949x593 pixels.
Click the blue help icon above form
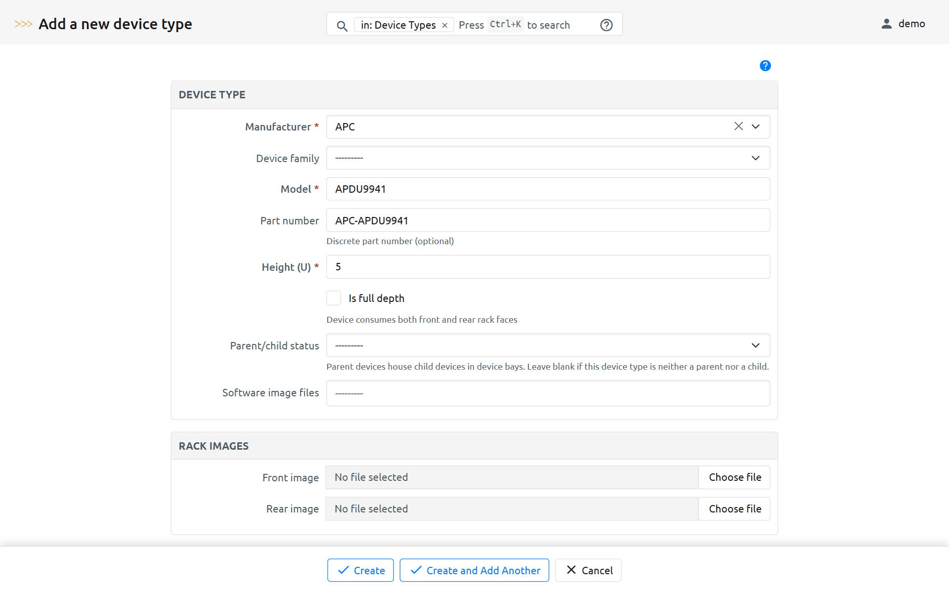tap(765, 66)
